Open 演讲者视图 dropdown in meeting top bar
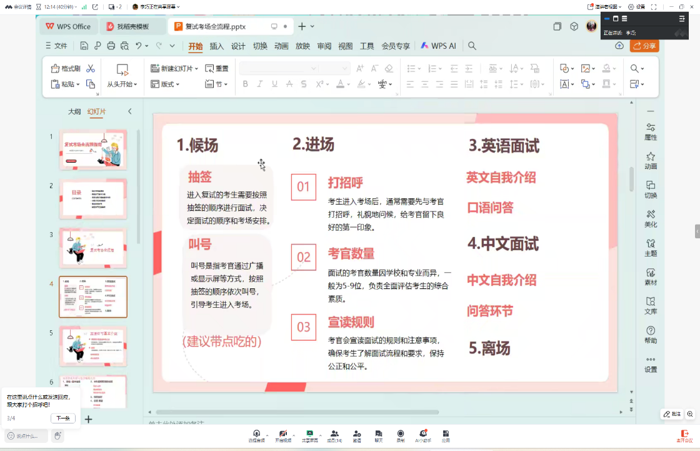Viewport: 700px width, 451px height. click(x=605, y=7)
